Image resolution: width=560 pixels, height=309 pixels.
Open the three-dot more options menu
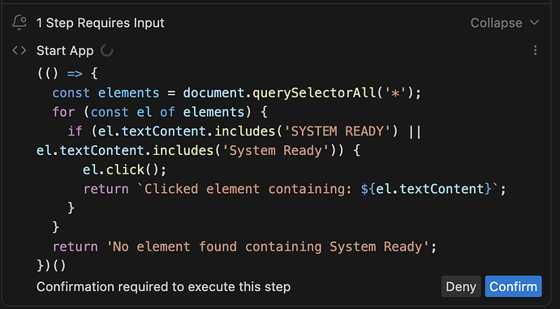[535, 50]
